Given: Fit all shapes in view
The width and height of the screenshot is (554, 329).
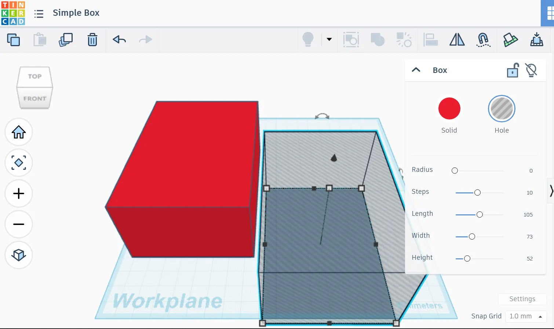Looking at the screenshot, I should [19, 163].
